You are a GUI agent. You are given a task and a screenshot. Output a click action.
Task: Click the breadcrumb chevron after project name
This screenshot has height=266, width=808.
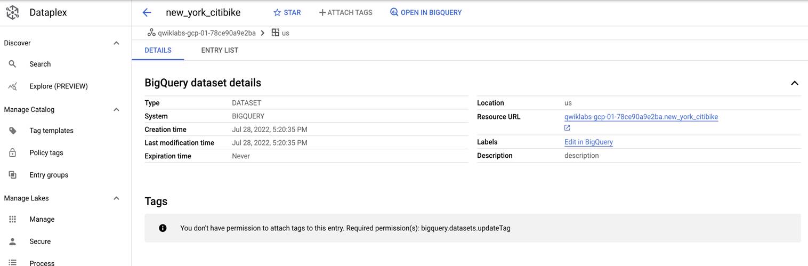tap(263, 33)
